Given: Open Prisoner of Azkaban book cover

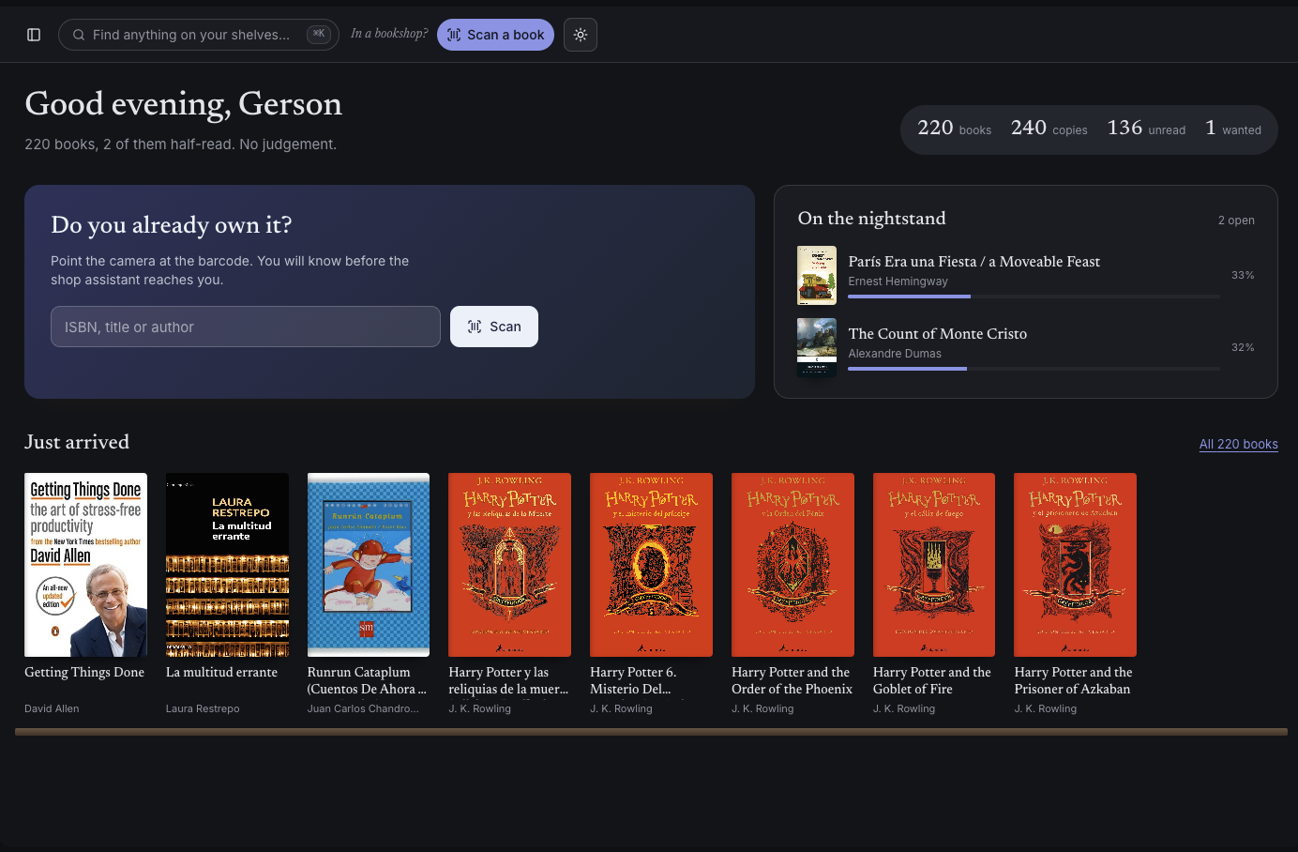Looking at the screenshot, I should pyautogui.click(x=1075, y=565).
